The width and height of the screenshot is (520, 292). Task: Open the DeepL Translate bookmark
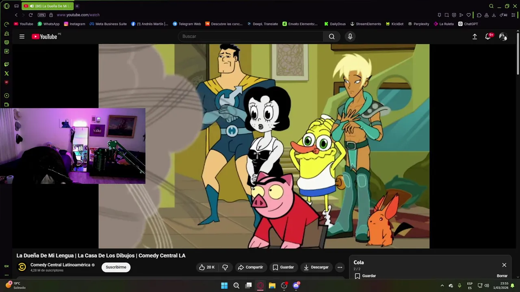point(262,24)
